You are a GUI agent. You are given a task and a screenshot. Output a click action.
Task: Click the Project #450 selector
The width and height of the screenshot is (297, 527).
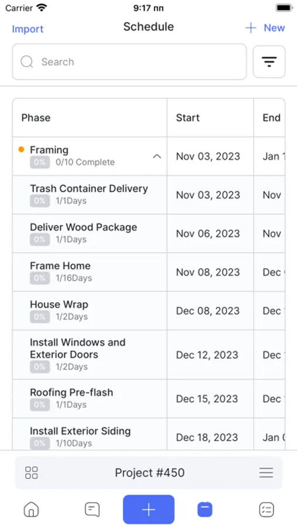149,473
